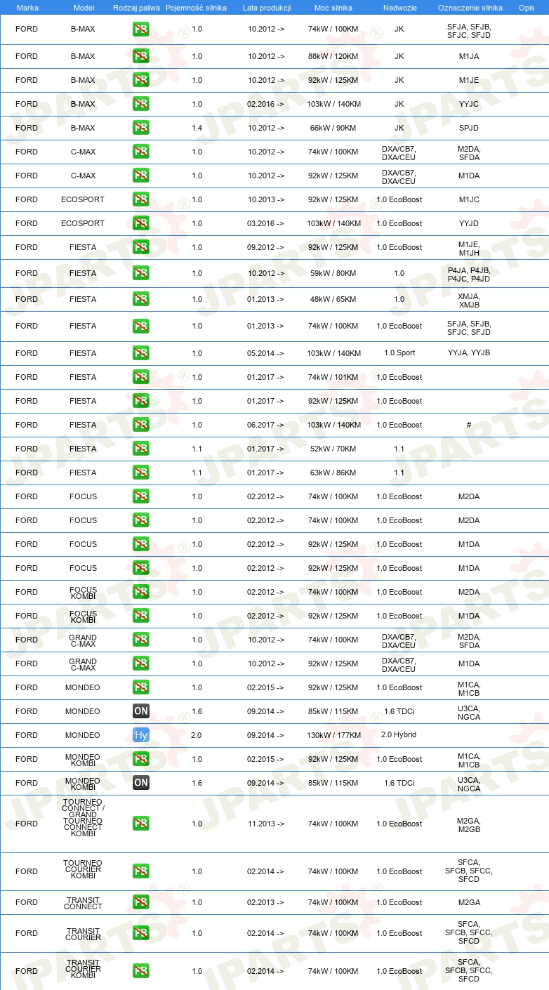Viewport: 549px width, 990px height.
Task: Click fuel icon in Transit Connect row
Action: tap(141, 902)
